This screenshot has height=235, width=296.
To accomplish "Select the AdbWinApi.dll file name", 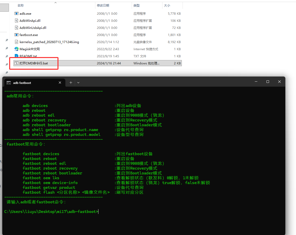I will [x=30, y=21].
